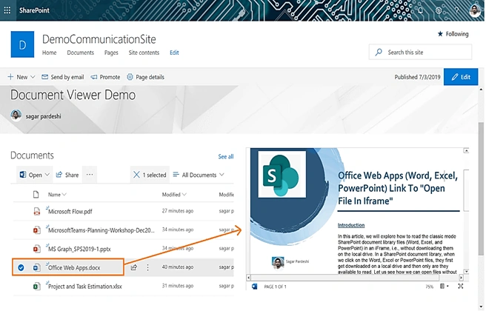Go to the Documents navigation item
The height and width of the screenshot is (311, 486).
80,53
